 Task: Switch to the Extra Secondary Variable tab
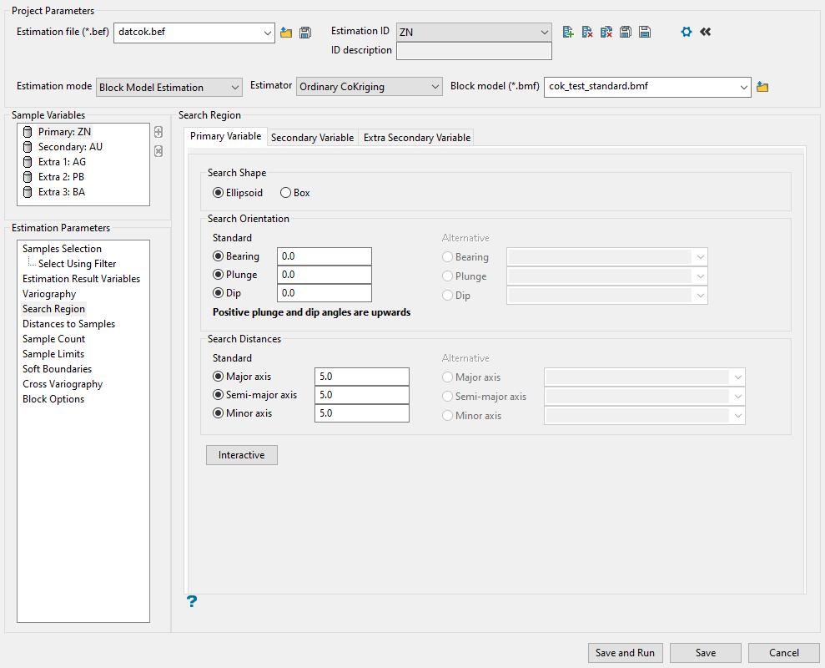pyautogui.click(x=416, y=138)
